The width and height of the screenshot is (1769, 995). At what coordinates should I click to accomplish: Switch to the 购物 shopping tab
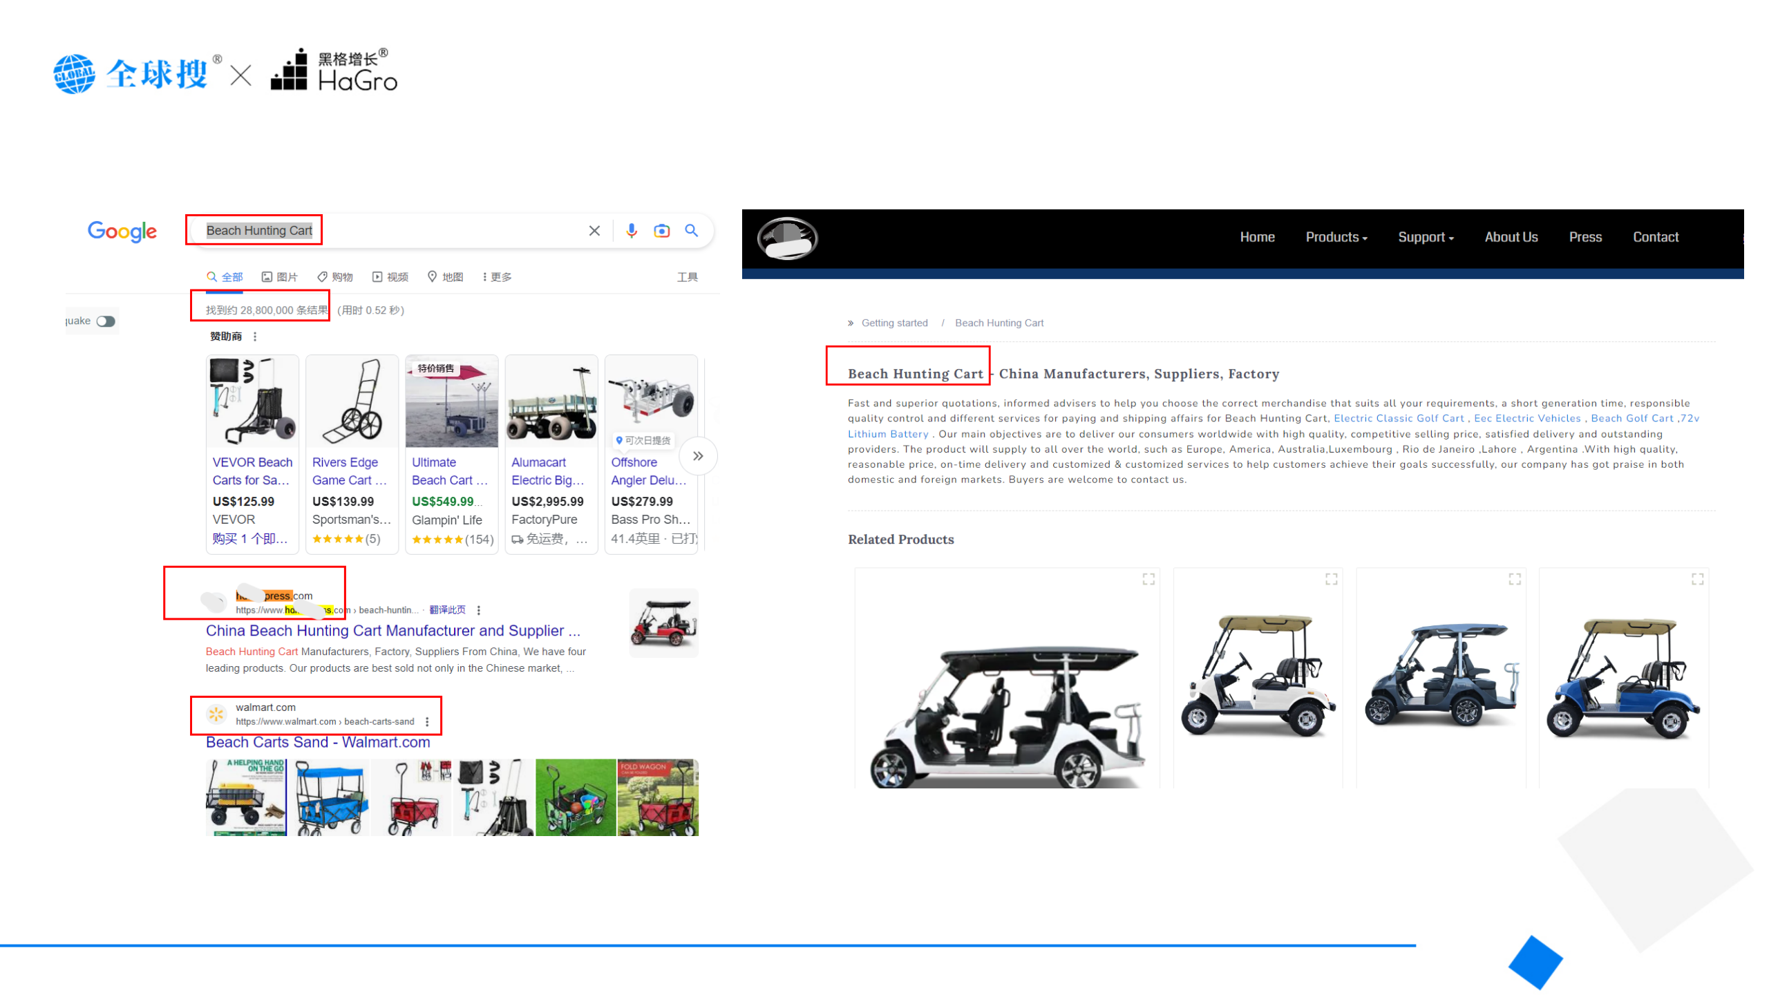tap(335, 277)
